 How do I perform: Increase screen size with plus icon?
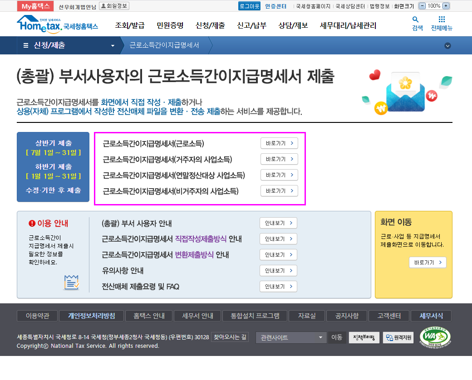point(446,6)
